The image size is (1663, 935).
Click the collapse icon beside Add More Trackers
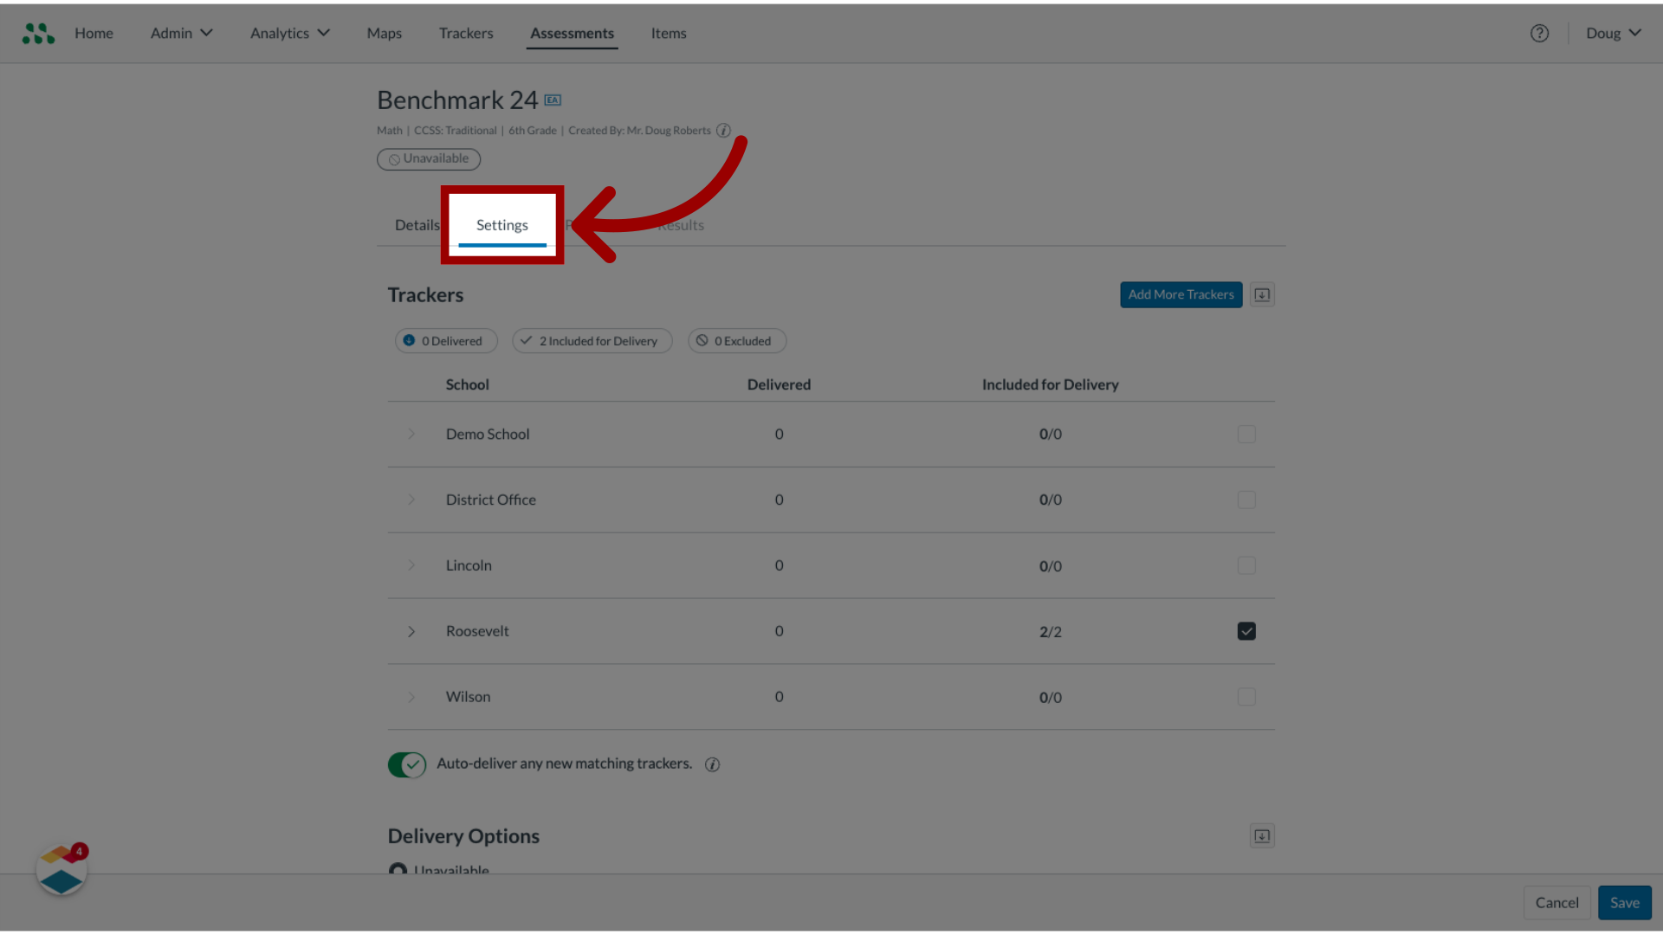tap(1262, 295)
